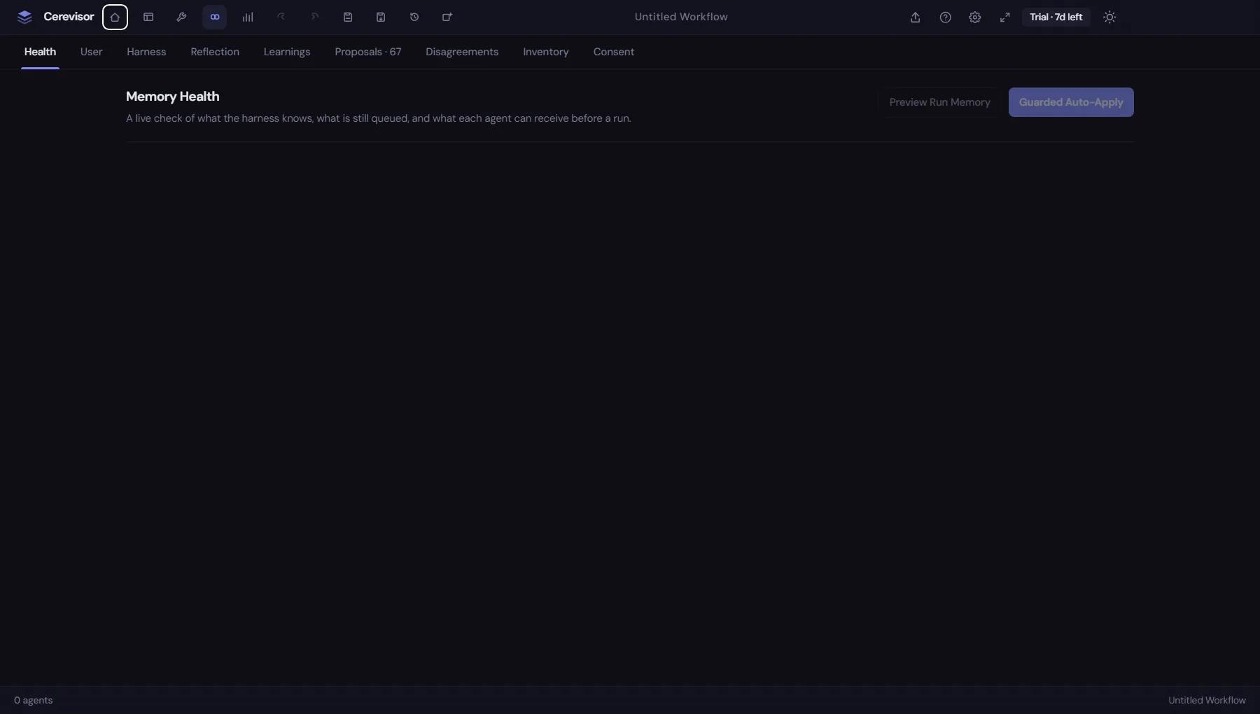Viewport: 1260px width, 714px height.
Task: Open the Reflection tab
Action: [215, 52]
